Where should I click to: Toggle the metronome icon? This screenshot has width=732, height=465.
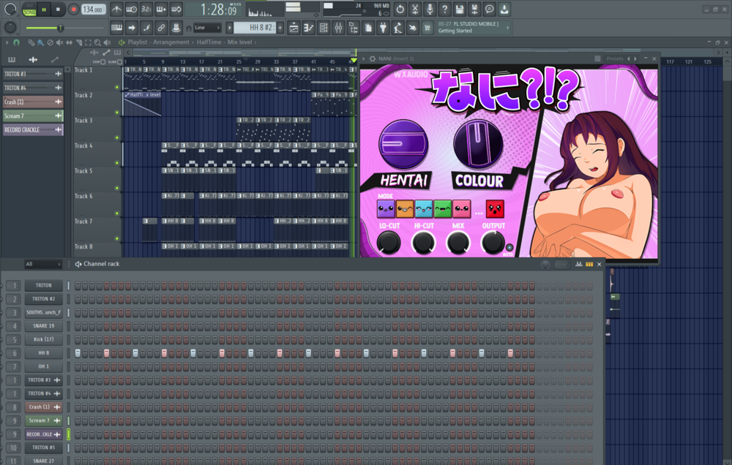click(116, 9)
